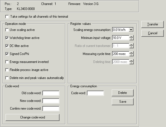This screenshot has width=166, height=127.
Task: Click Change code word button
Action: click(32, 117)
